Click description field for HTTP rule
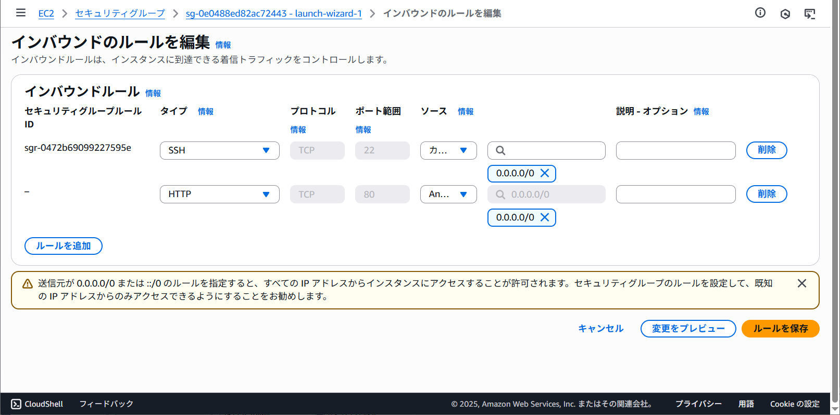Viewport: 840px width, 415px height. tap(675, 194)
